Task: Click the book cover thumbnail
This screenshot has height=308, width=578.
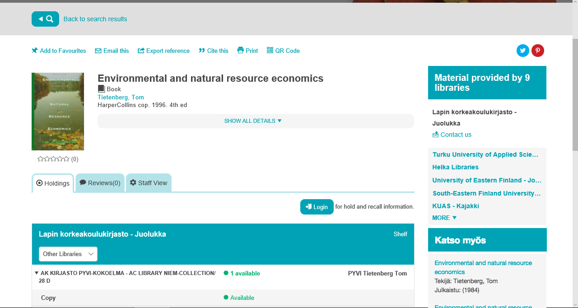Action: (x=58, y=112)
